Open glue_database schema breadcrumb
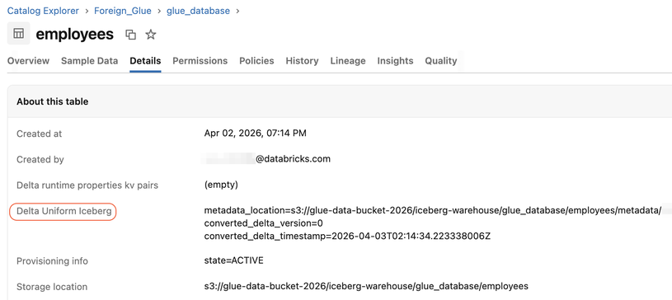The width and height of the screenshot is (672, 300). coord(198,11)
